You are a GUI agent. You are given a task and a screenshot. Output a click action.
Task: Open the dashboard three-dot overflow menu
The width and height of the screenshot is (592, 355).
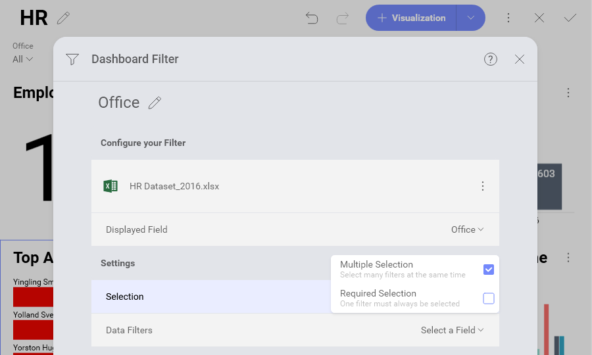[508, 18]
